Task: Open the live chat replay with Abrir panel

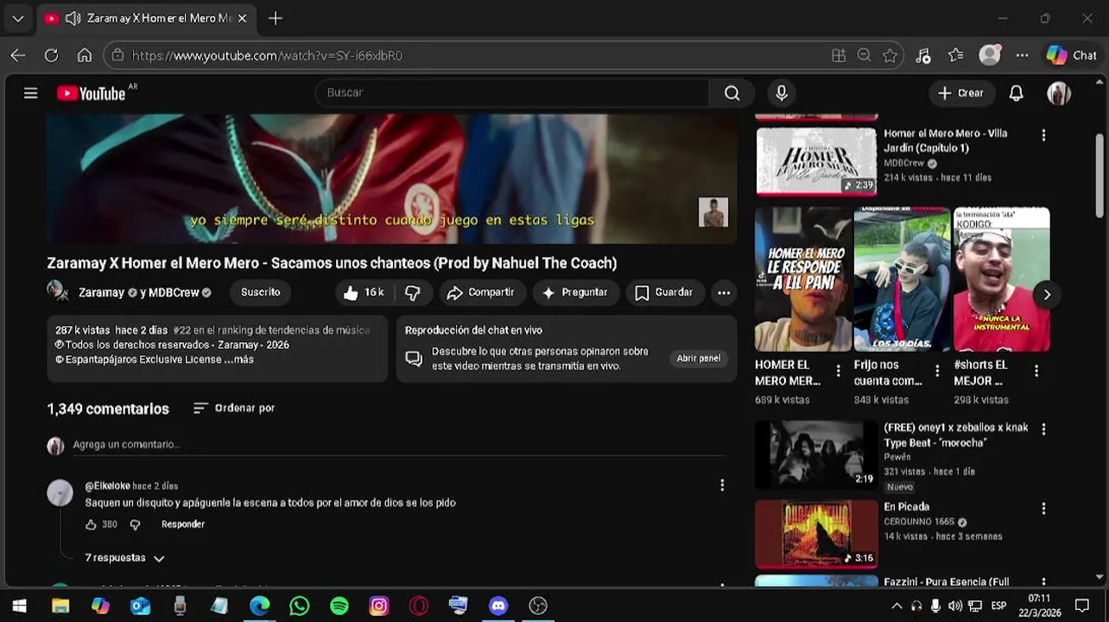Action: pyautogui.click(x=698, y=359)
